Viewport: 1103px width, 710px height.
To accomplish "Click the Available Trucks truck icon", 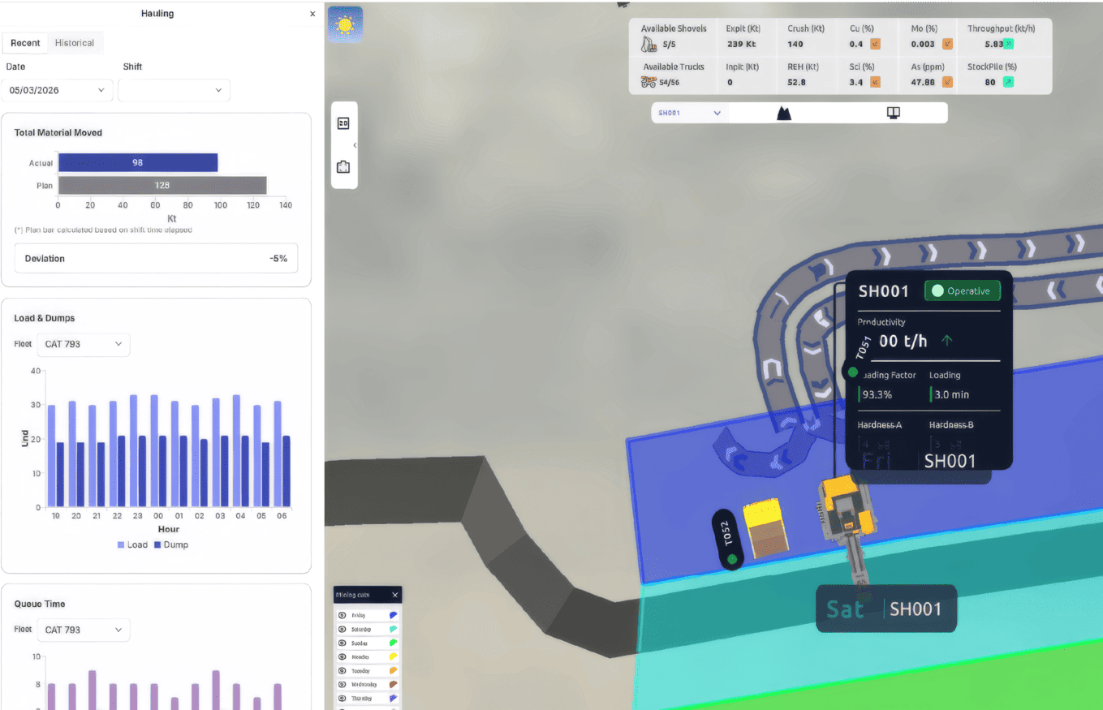I will (x=648, y=82).
